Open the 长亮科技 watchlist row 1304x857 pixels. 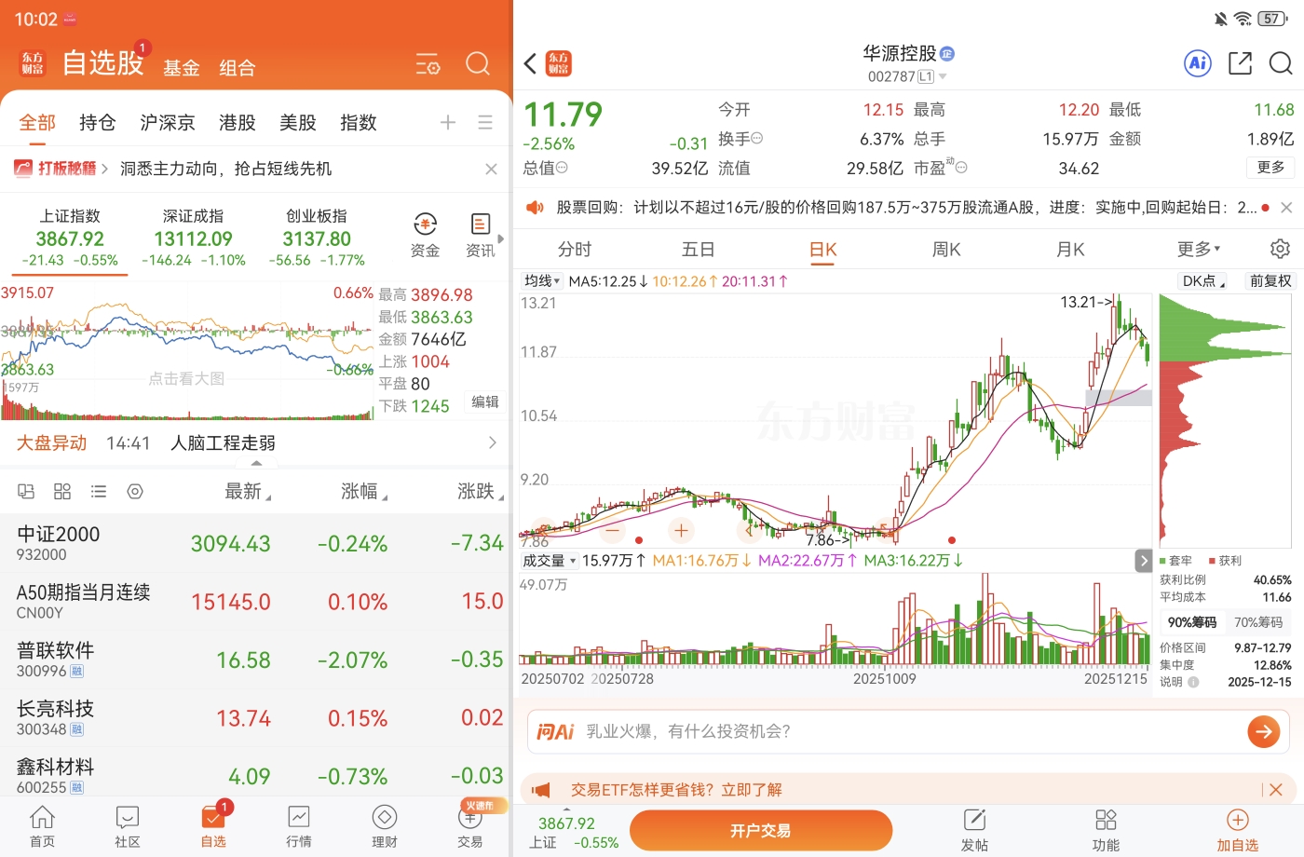(256, 718)
